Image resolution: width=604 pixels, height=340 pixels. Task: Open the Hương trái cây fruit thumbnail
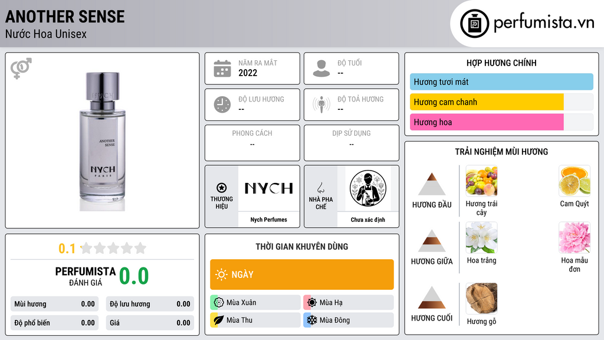coord(481,181)
